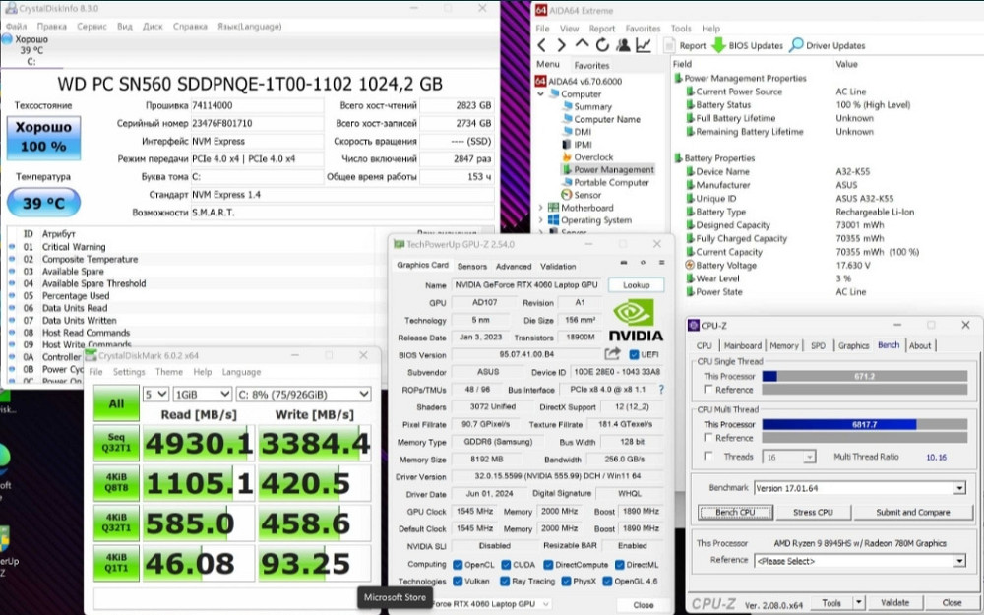Select Sensor in the Computer tree

click(587, 195)
